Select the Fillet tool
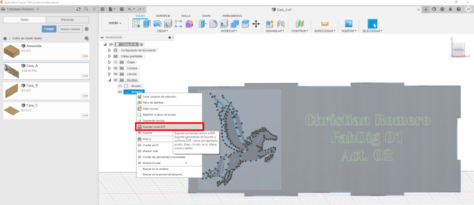The width and height of the screenshot is (474, 205). coord(214,24)
